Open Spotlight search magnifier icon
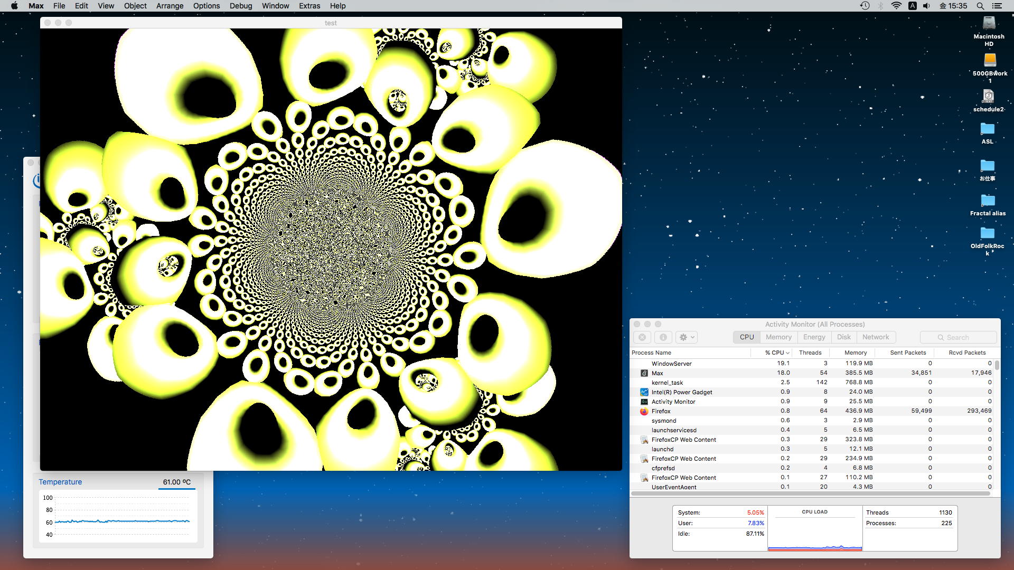 980,6
